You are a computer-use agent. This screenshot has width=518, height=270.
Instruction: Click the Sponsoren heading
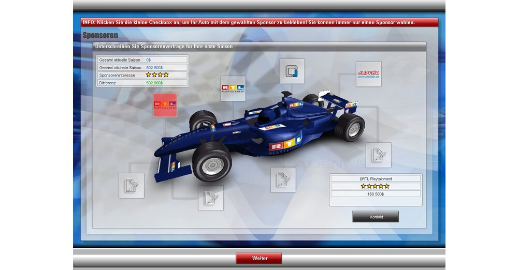[100, 35]
